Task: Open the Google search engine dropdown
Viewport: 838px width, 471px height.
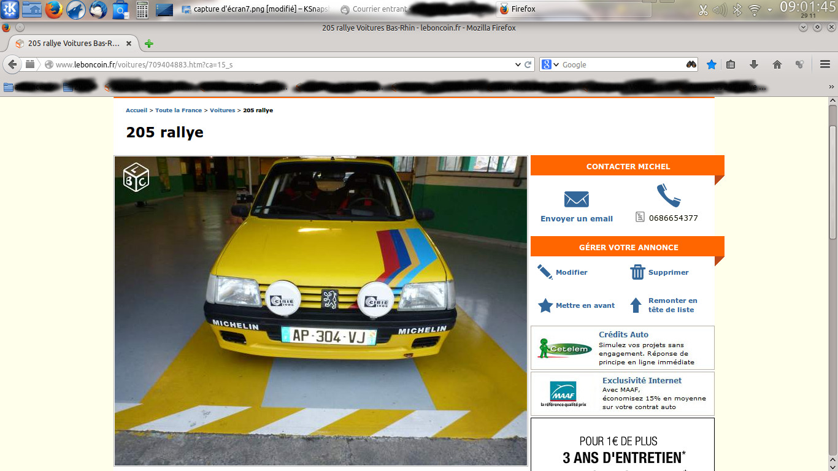Action: pyautogui.click(x=550, y=64)
